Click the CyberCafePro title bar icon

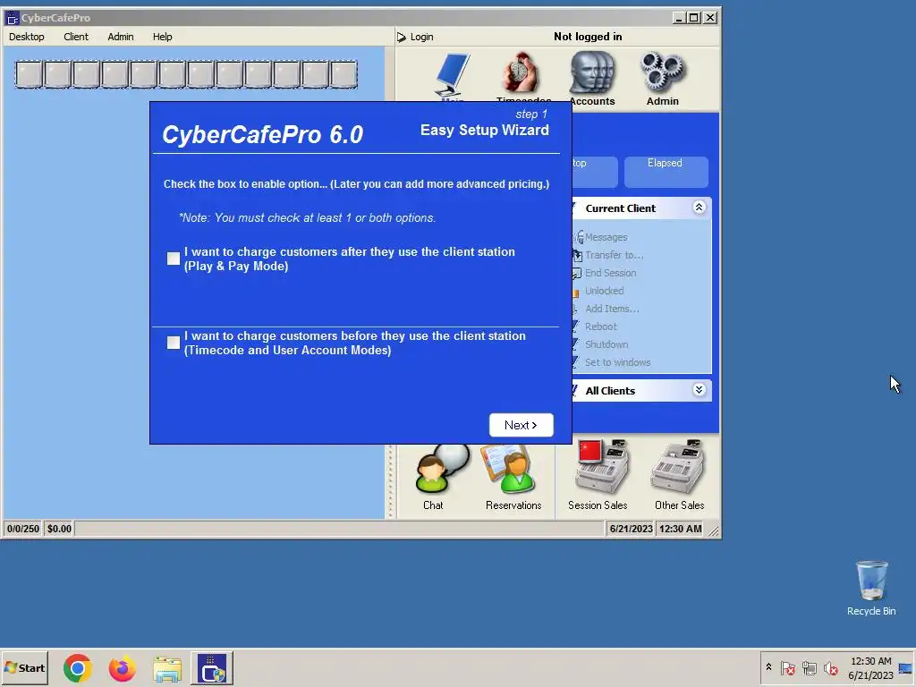[13, 18]
